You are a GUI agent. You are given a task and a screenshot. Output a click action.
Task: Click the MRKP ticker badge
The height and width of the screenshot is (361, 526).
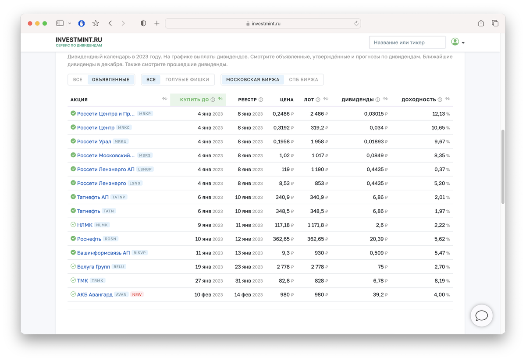click(145, 114)
